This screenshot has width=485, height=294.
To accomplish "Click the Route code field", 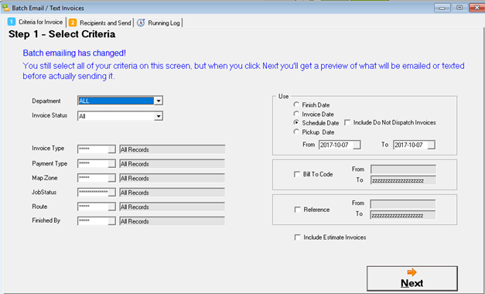I will click(x=93, y=207).
